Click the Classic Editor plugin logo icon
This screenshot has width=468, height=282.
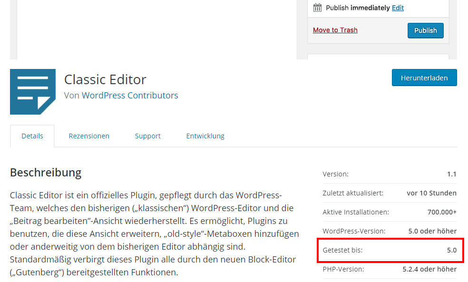33,92
